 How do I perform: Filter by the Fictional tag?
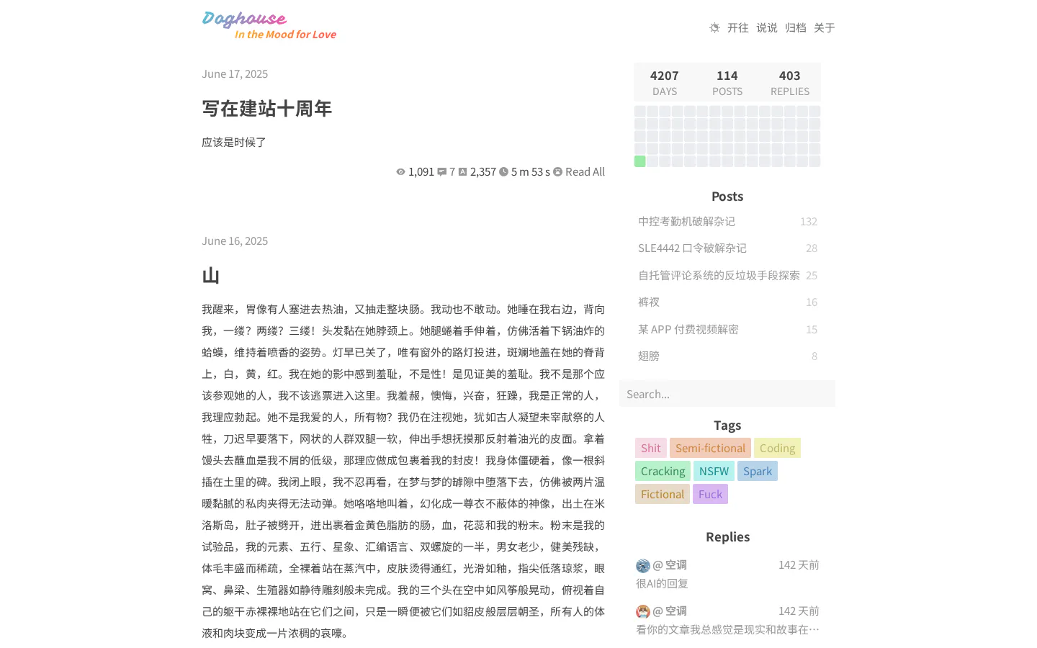tap(663, 494)
